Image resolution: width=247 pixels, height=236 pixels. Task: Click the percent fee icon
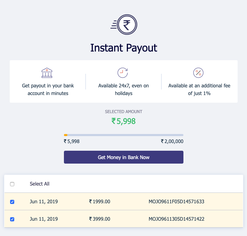coord(198,73)
